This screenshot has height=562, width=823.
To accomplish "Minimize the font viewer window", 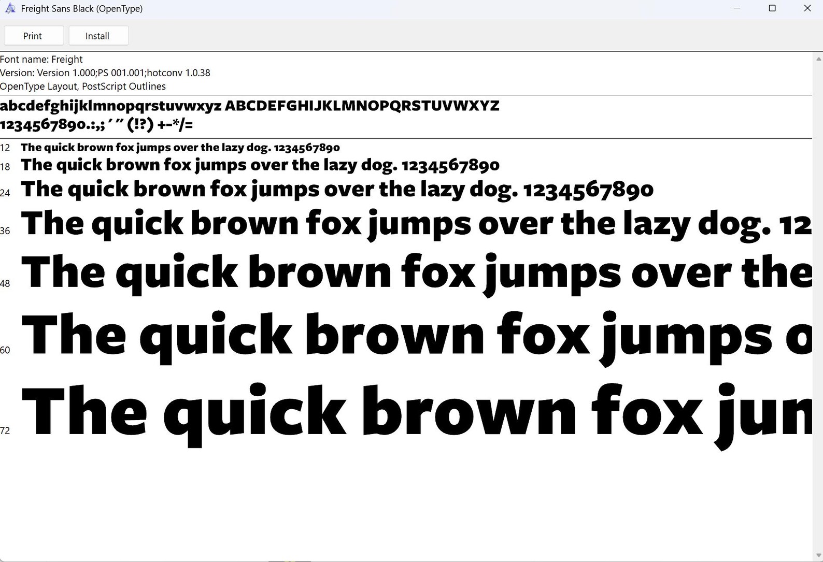I will click(x=737, y=8).
